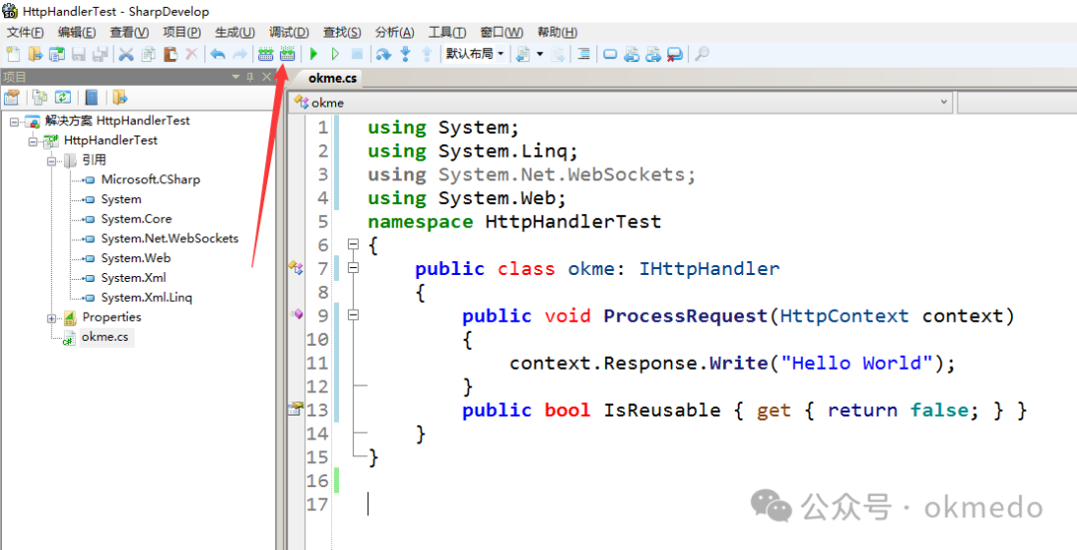Select the System.Web reference
The image size is (1077, 550).
click(x=136, y=258)
